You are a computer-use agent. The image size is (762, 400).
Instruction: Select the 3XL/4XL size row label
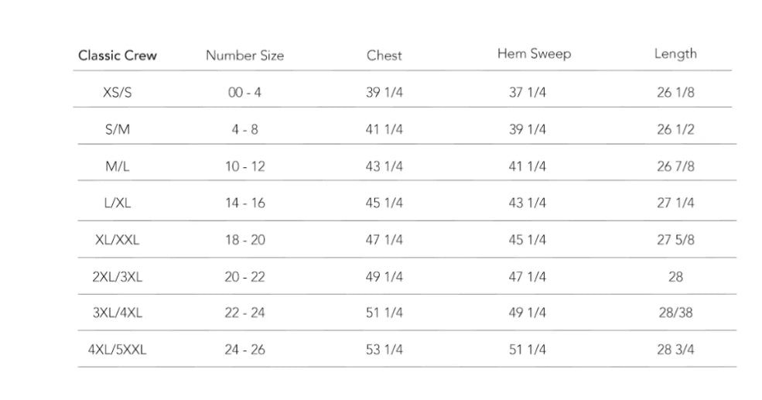[x=118, y=313]
